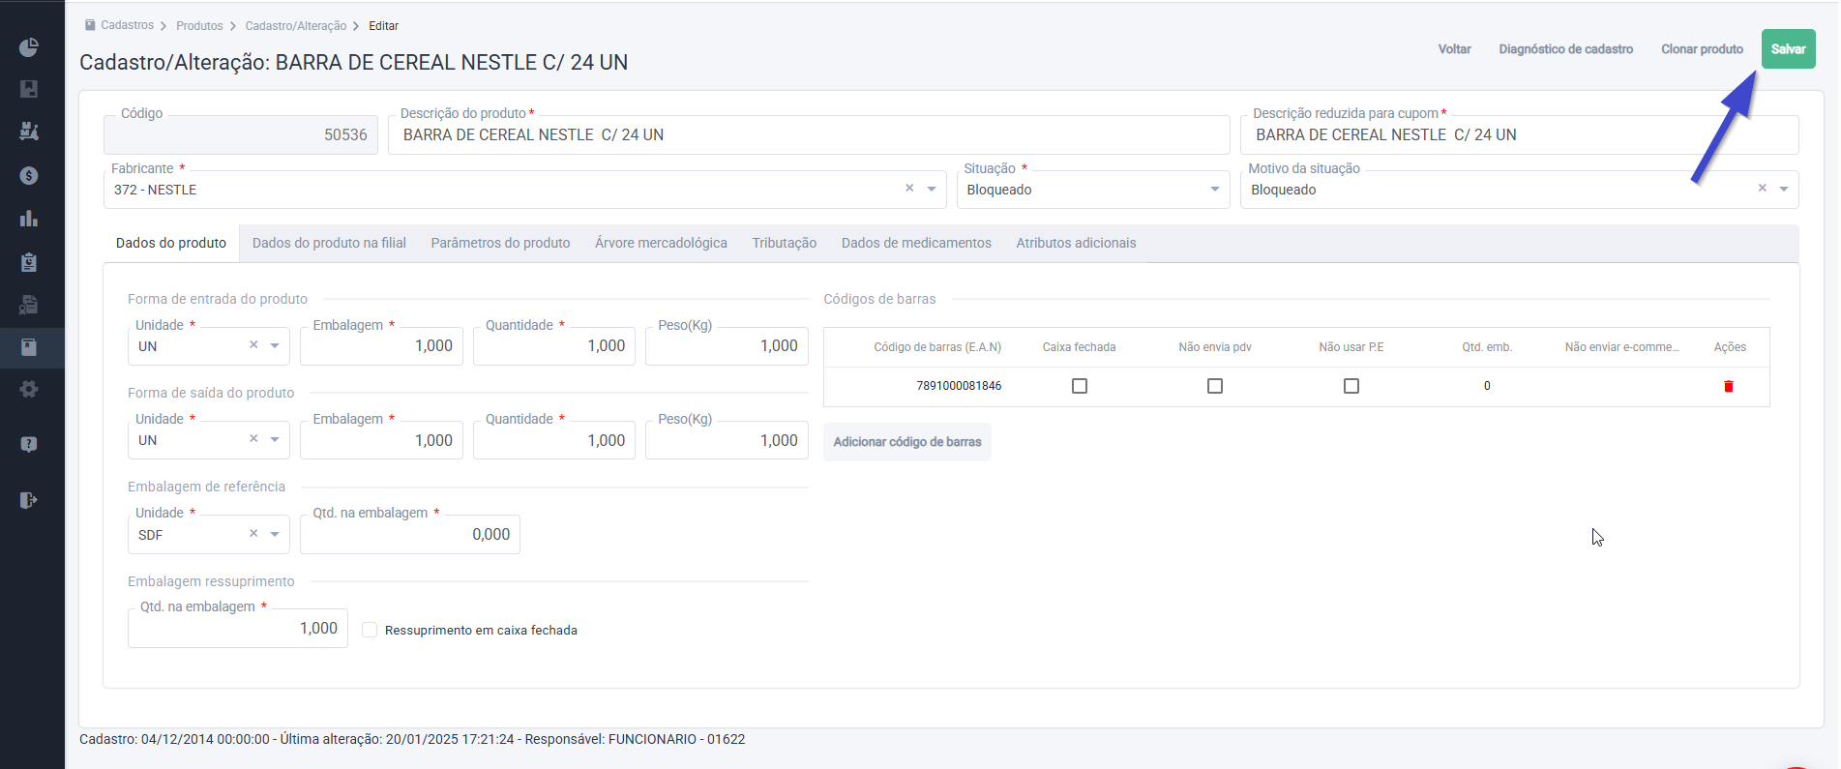Click the settings gear in the sidebar

(29, 389)
